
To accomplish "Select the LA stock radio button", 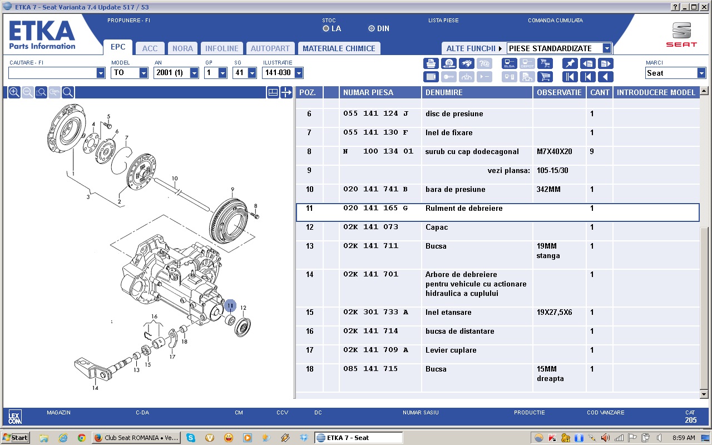I will [x=326, y=28].
